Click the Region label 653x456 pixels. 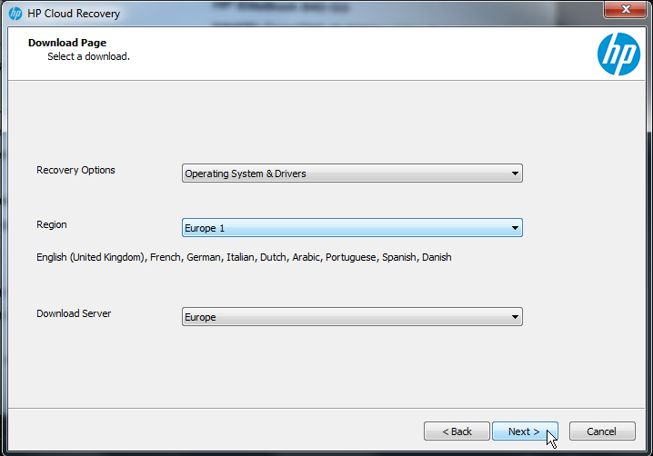(52, 224)
